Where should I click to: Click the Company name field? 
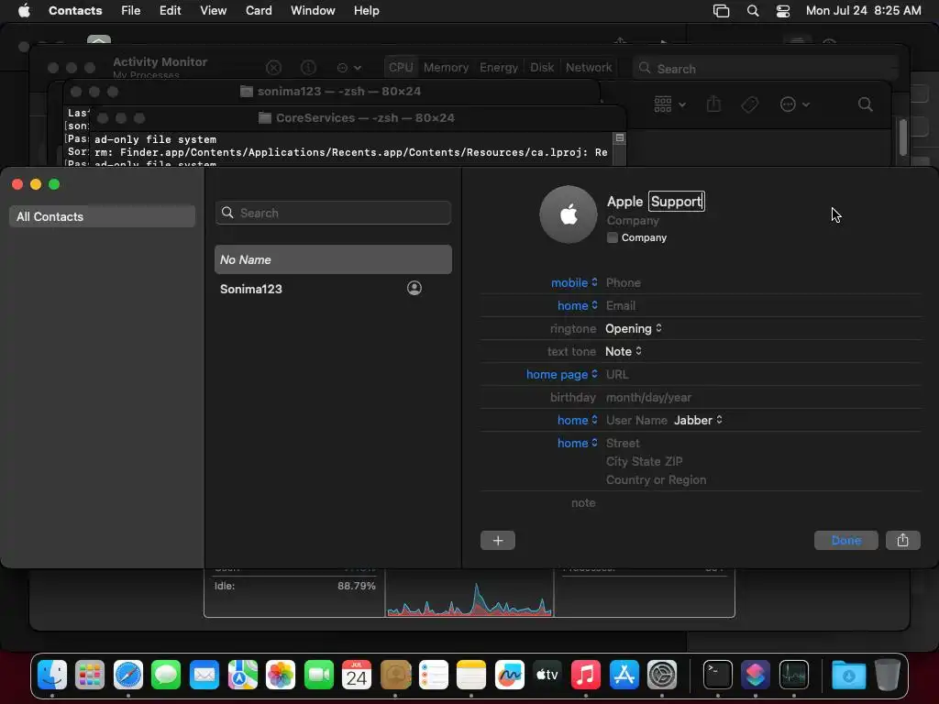(633, 220)
